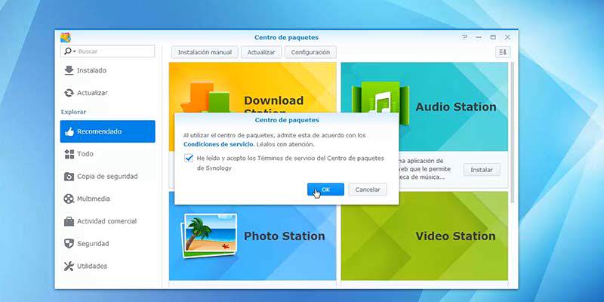Click the Audio Station title text

coord(456,107)
